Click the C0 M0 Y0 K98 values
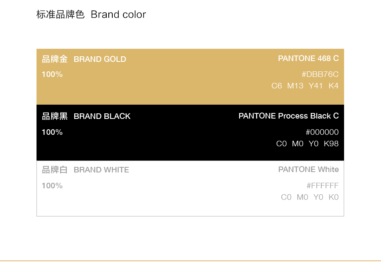This screenshot has height=266, width=381. click(307, 144)
